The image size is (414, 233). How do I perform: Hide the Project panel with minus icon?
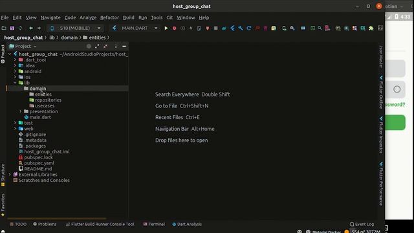pyautogui.click(x=124, y=46)
